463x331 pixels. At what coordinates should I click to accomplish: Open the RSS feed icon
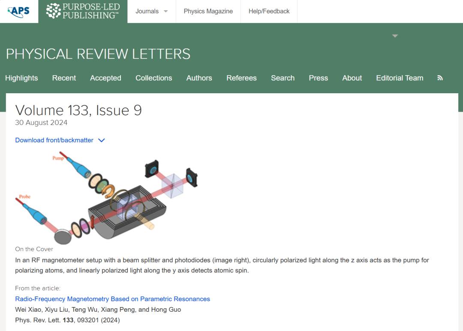pos(440,78)
